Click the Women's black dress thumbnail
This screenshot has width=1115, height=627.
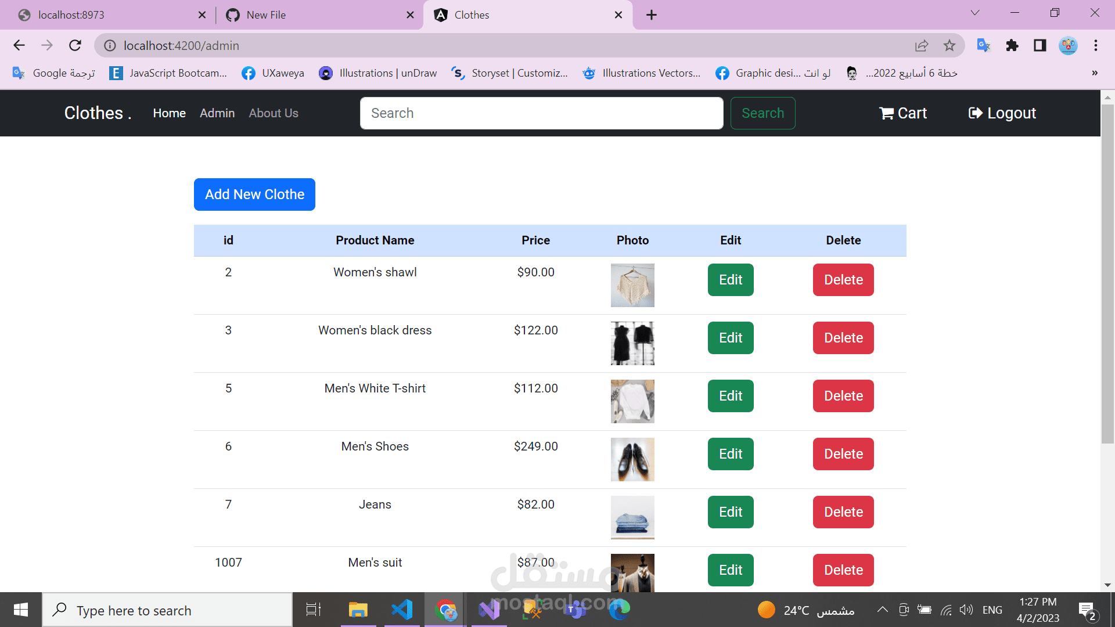(x=632, y=343)
